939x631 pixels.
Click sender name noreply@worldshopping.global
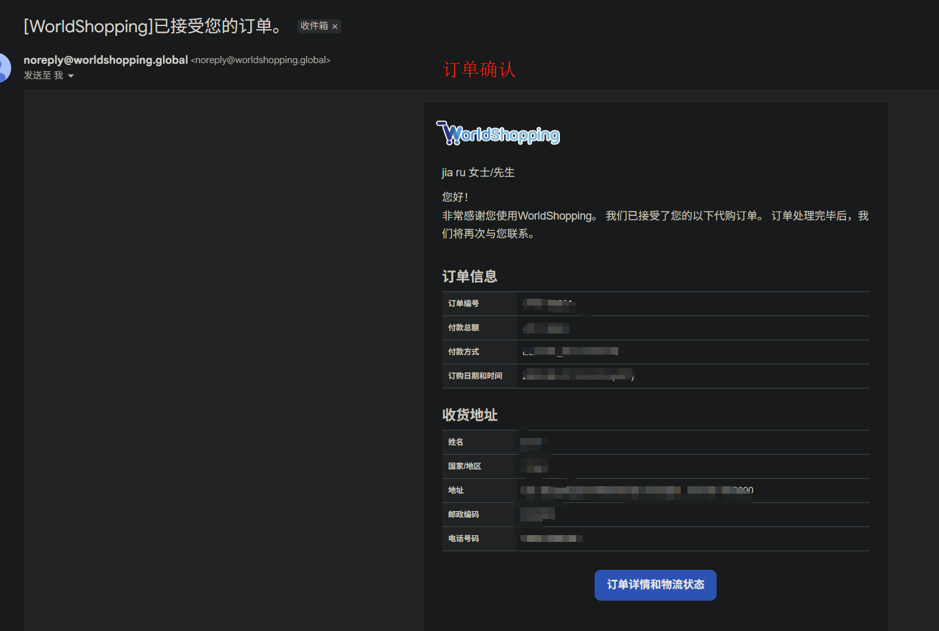point(106,60)
